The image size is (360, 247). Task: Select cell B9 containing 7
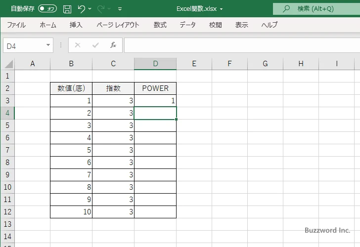tap(71, 175)
